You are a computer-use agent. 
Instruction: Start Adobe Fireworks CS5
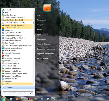point(17,28)
